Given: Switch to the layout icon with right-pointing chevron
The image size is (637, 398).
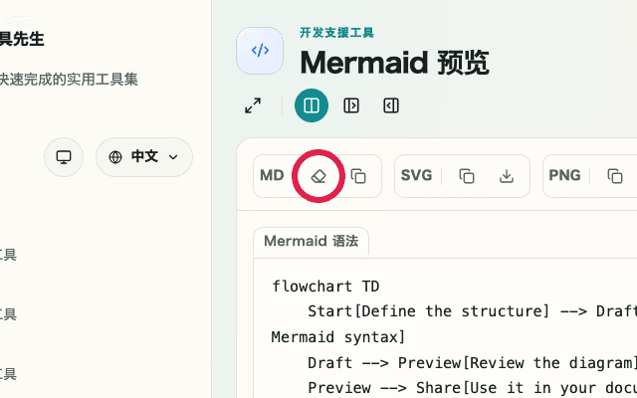Looking at the screenshot, I should [351, 105].
